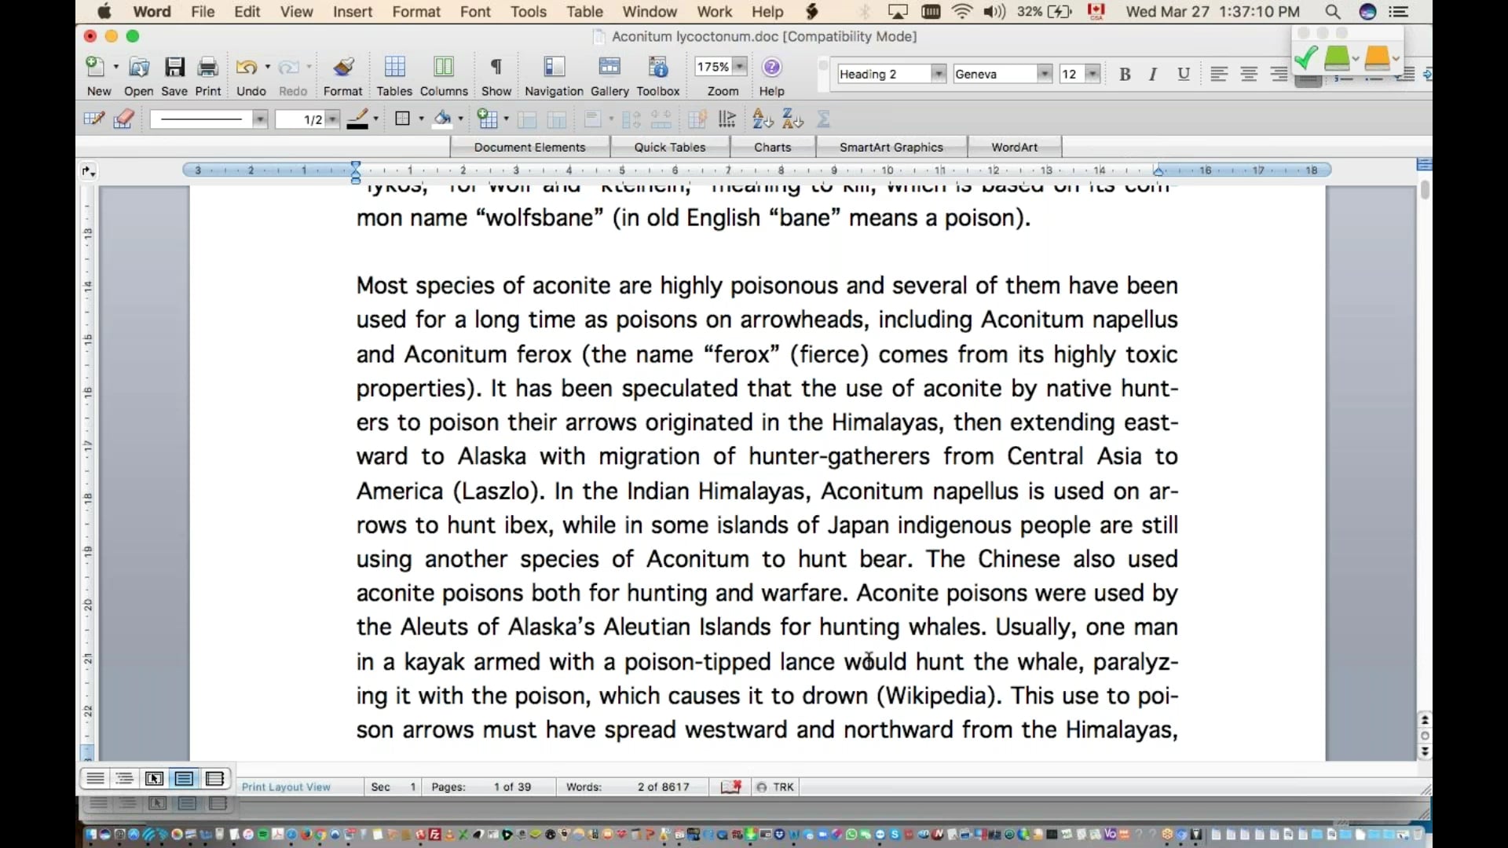This screenshot has height=848, width=1508.
Task: Toggle Bold formatting
Action: point(1125,74)
